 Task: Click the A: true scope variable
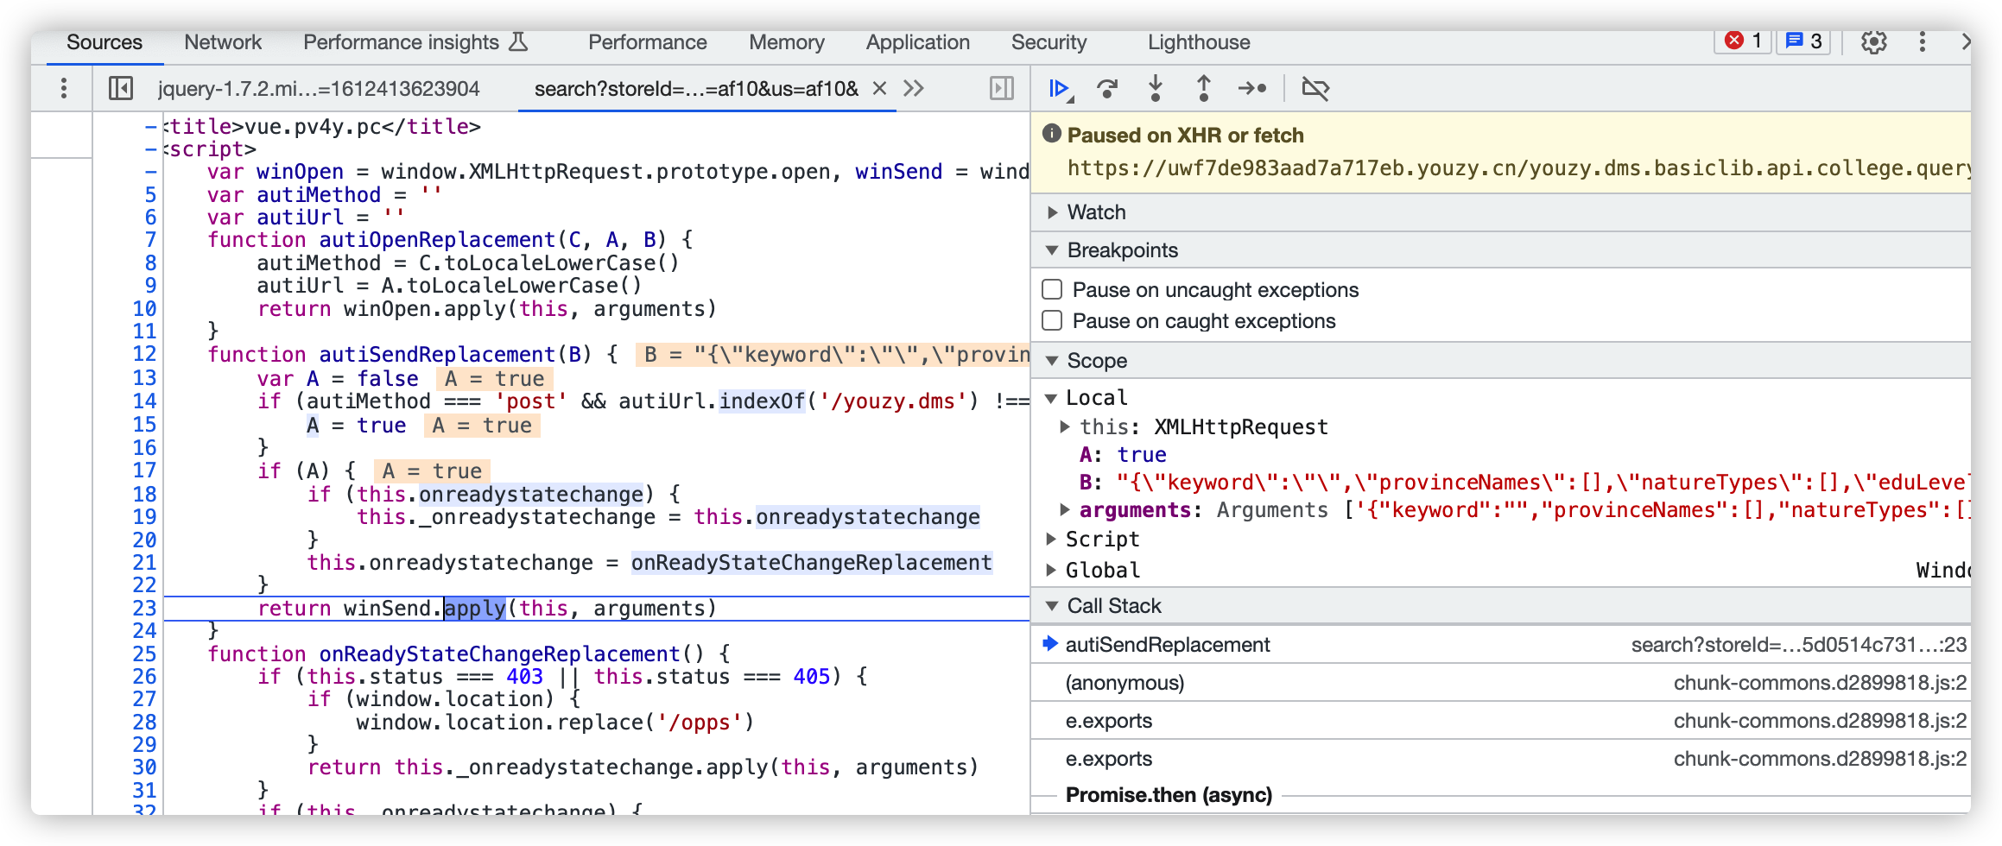coord(1123,455)
